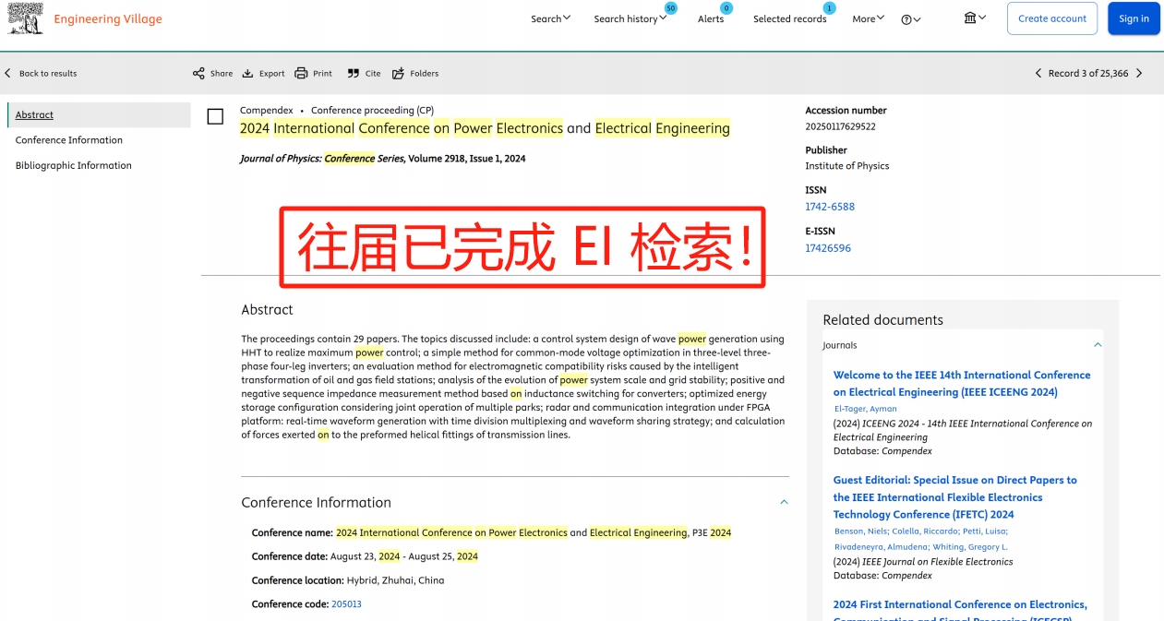Collapse the Journals related documents list
Image resolution: width=1164 pixels, height=621 pixels.
[1098, 345]
